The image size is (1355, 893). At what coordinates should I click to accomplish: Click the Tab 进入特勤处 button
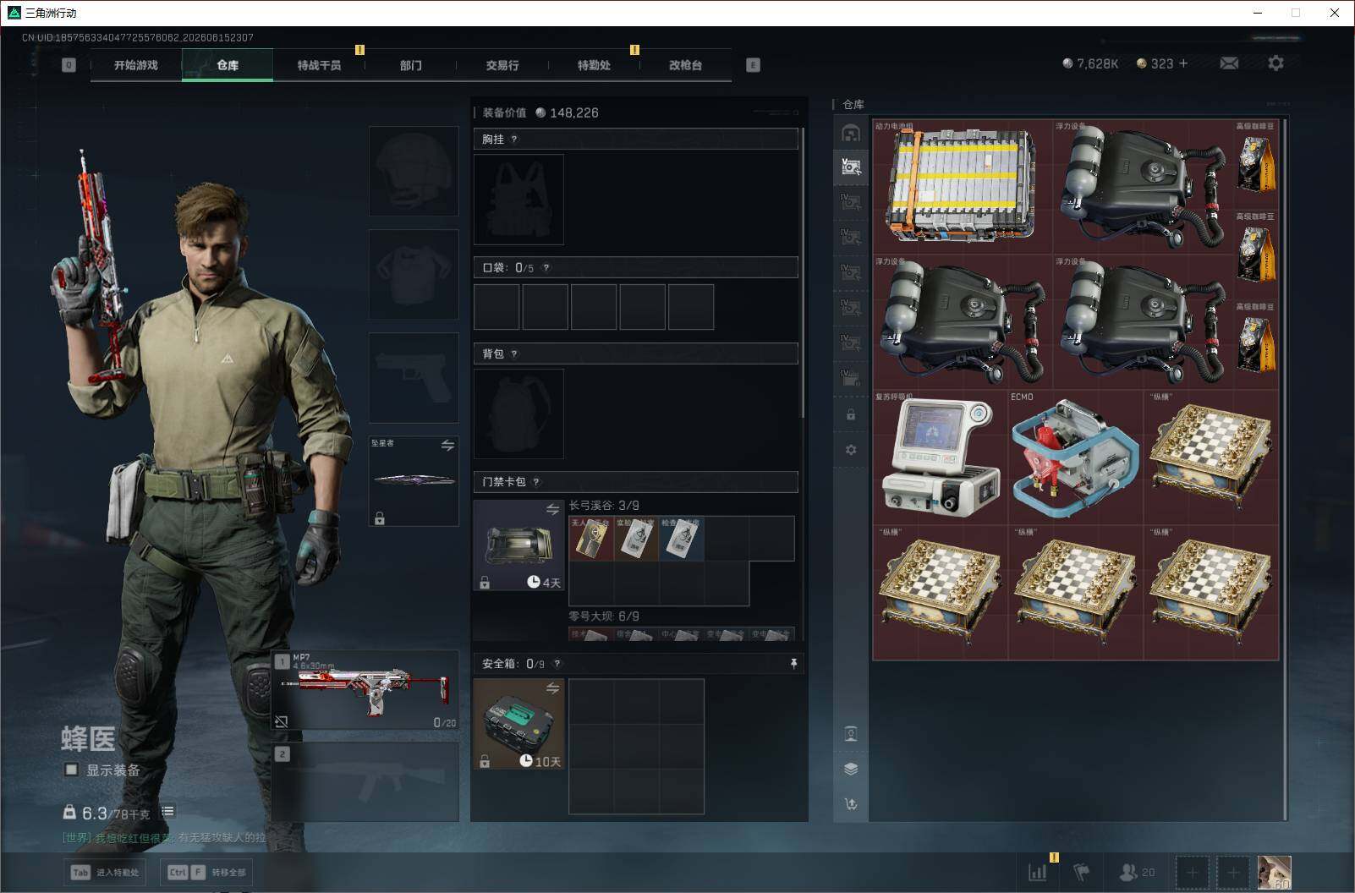106,872
